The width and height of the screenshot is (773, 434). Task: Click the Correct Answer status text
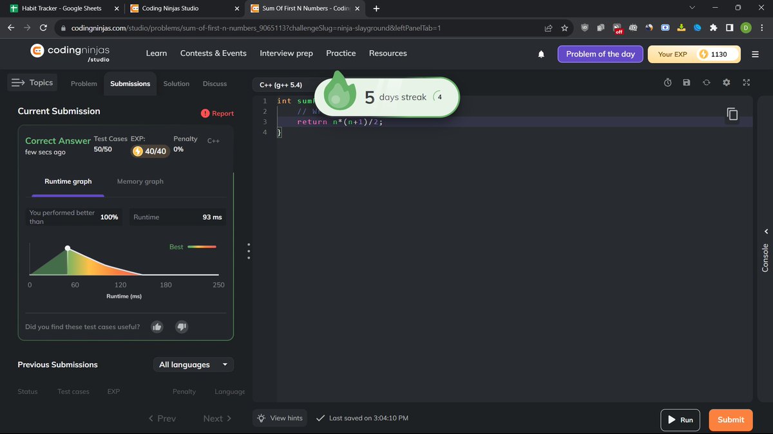(x=58, y=141)
